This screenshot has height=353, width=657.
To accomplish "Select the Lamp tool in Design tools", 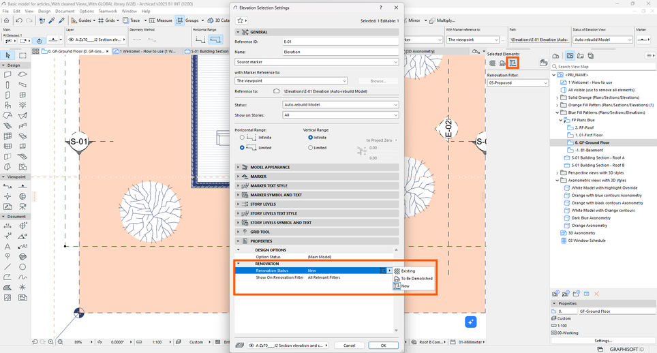I will pyautogui.click(x=22, y=105).
